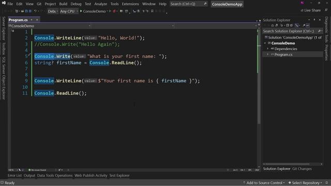This screenshot has height=186, width=331.
Task: Open the Debug configuration dropdown
Action: coord(53,11)
